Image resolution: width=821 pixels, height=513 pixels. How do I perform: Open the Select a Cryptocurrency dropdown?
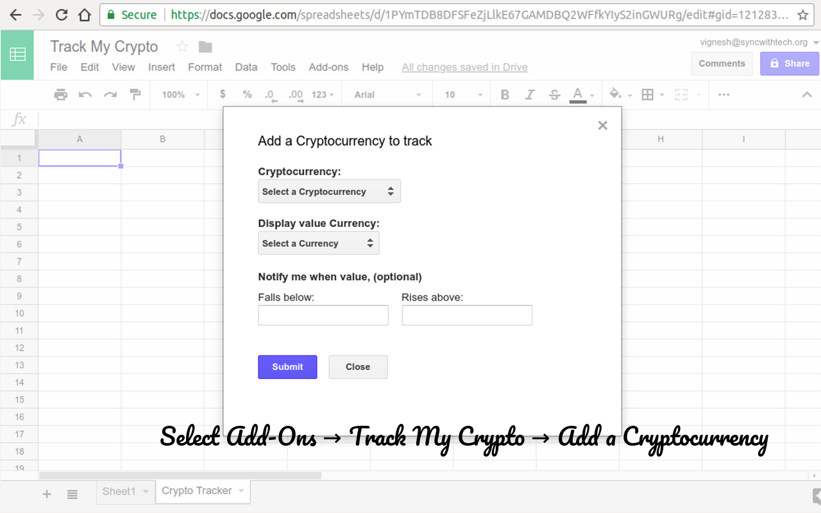329,191
